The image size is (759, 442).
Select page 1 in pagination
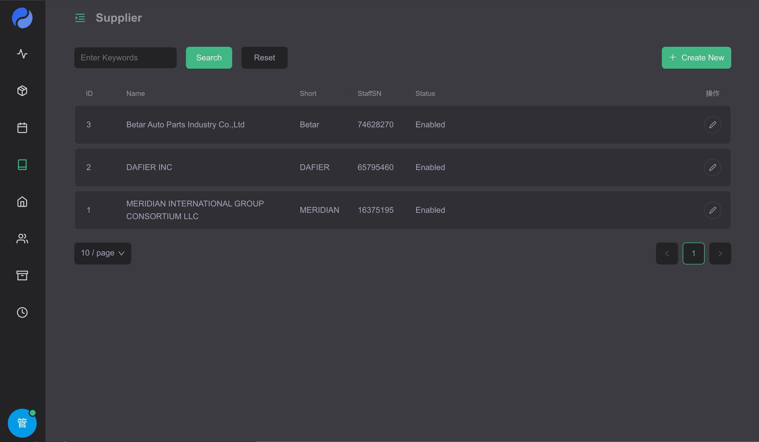(x=693, y=254)
